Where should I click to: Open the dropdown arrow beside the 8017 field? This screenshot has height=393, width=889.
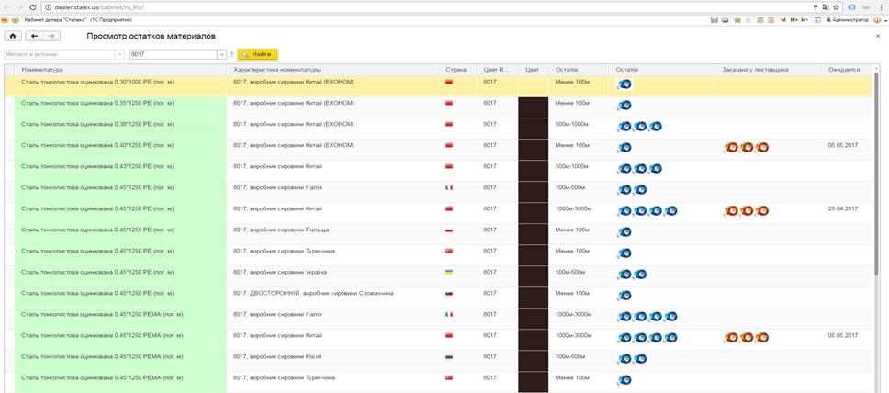(220, 55)
